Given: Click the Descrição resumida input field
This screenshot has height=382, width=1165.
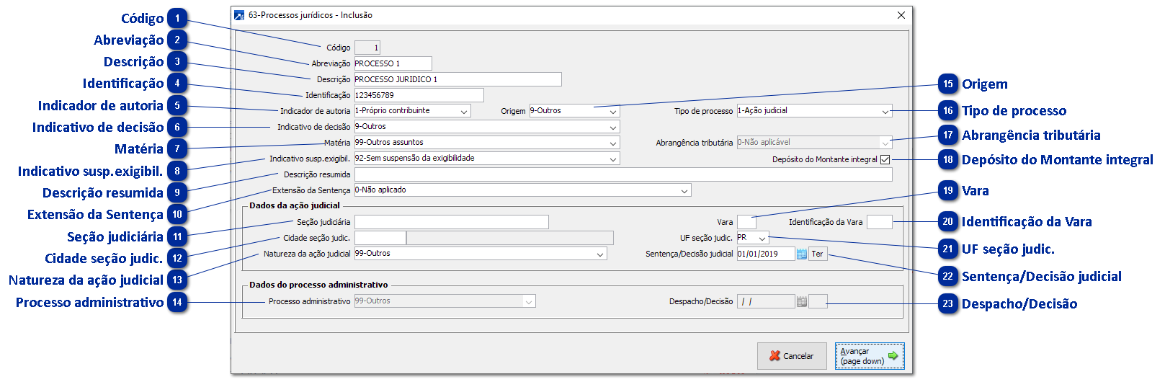Looking at the screenshot, I should [x=623, y=174].
